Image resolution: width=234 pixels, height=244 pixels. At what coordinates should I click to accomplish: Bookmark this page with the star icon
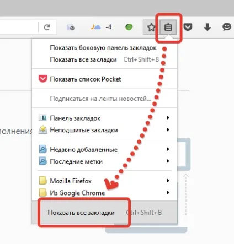(x=151, y=28)
